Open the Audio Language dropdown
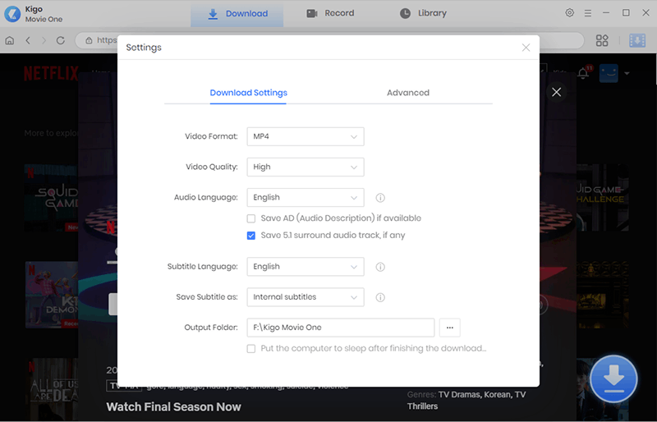The width and height of the screenshot is (657, 422). (x=306, y=197)
